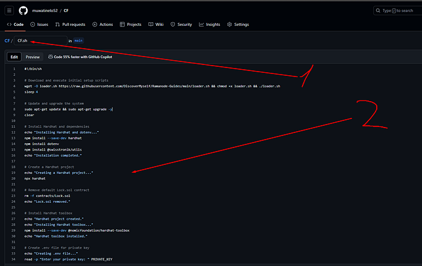Click the '# Create a Hardhat project' comment
Screen dimensions: 422x266
[49, 167]
